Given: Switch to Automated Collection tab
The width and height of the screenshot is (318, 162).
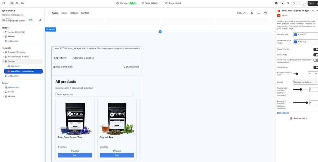Looking at the screenshot, I should tap(83, 58).
